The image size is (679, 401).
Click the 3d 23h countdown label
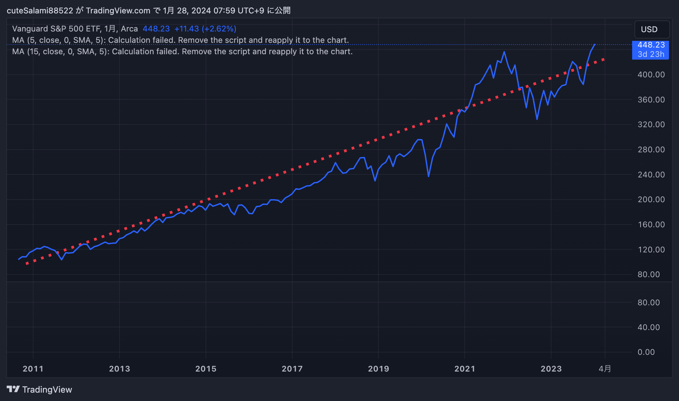point(651,54)
